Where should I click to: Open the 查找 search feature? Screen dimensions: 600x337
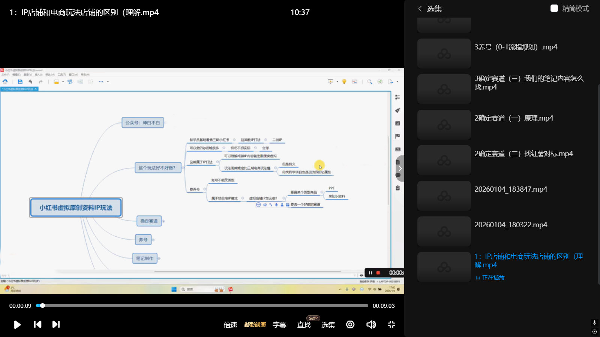coord(304,325)
